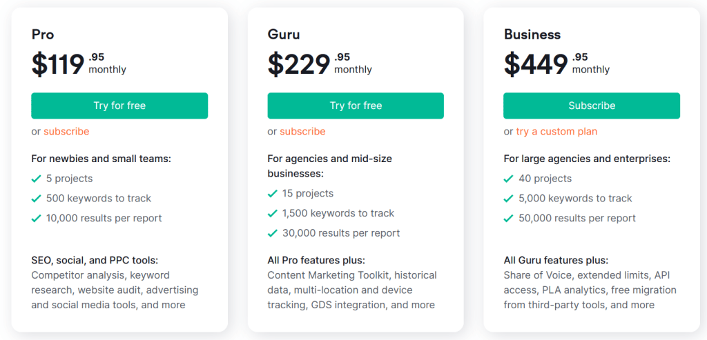Click checkmark beside 10,000 results per report

coord(36,219)
